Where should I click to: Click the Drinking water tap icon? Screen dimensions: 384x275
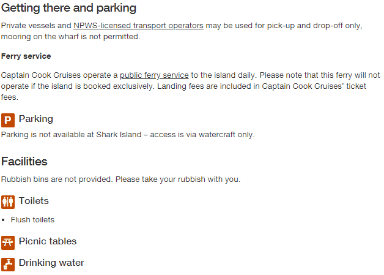tap(8, 264)
